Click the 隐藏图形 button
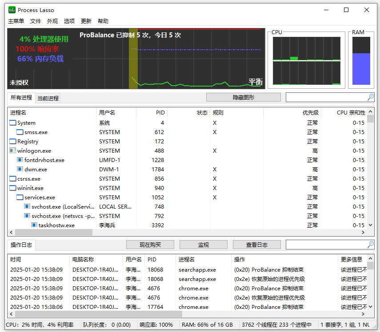Viewport: 380px width, 332px height. coord(243,97)
